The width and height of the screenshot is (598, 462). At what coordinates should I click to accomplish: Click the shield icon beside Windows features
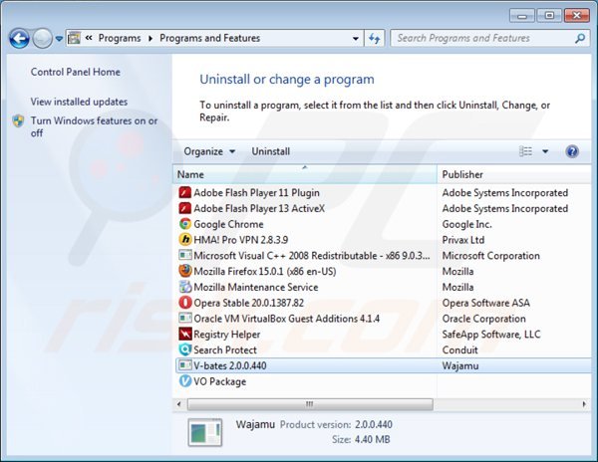tap(18, 120)
